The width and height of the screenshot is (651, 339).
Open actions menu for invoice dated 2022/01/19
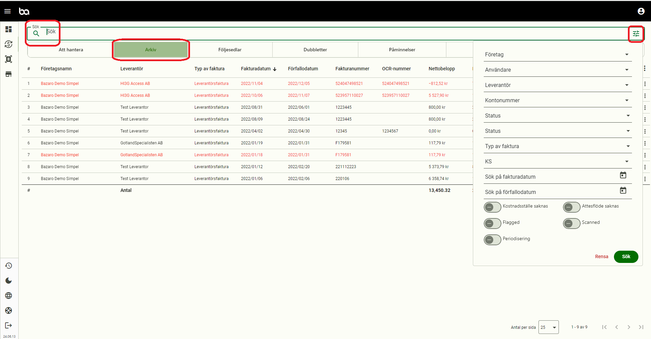[x=645, y=143]
